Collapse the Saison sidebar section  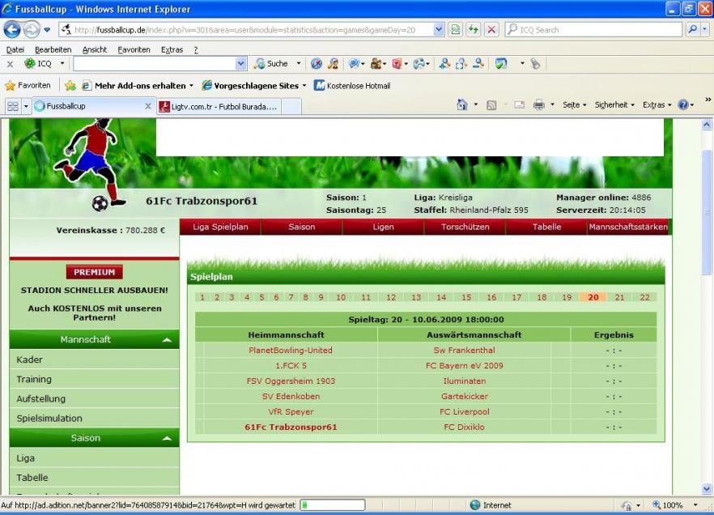pos(167,439)
